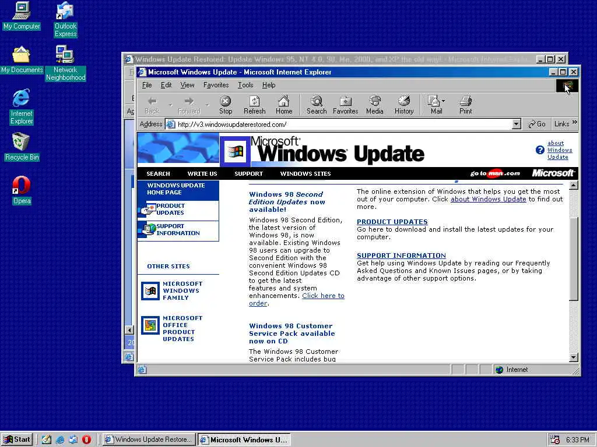The width and height of the screenshot is (597, 447).
Task: Click the Mail toolbar icon
Action: pyautogui.click(x=434, y=105)
